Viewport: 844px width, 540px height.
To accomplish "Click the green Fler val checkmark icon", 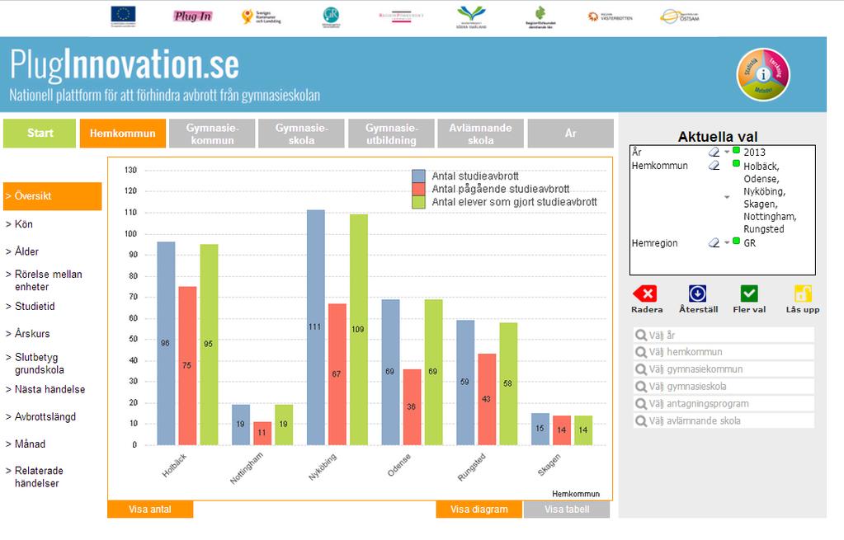I will (749, 293).
